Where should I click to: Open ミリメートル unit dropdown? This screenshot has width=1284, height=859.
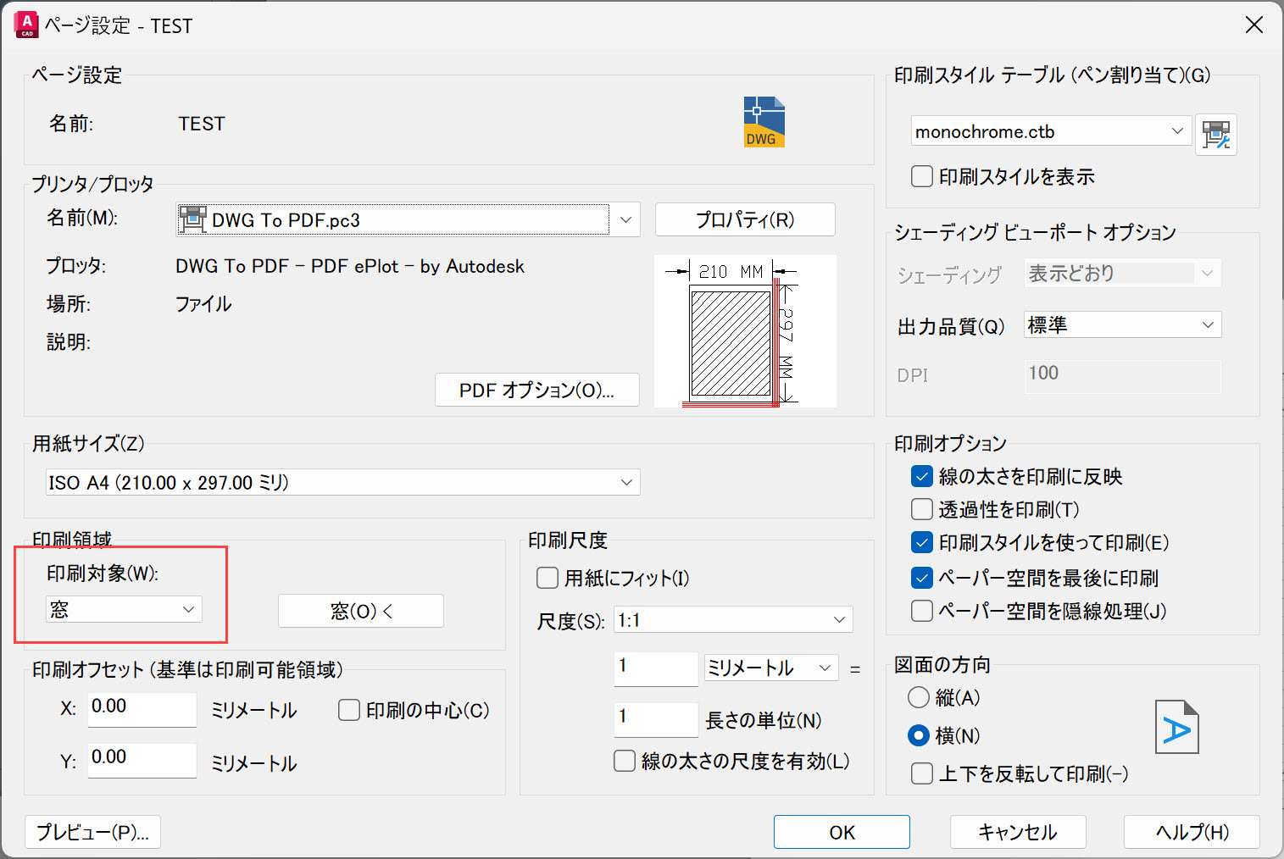coord(771,668)
